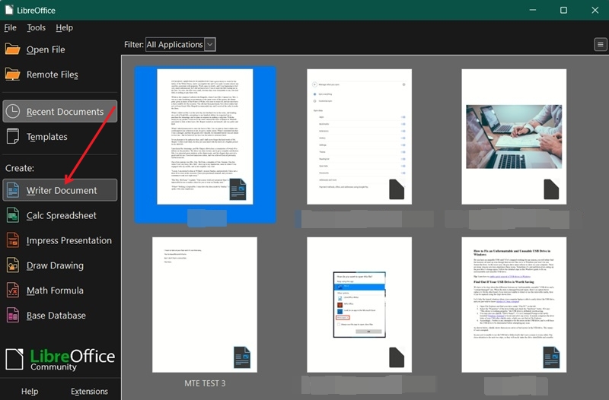Select Recent Documents label
Viewport: 609px width, 400px height.
click(x=65, y=112)
